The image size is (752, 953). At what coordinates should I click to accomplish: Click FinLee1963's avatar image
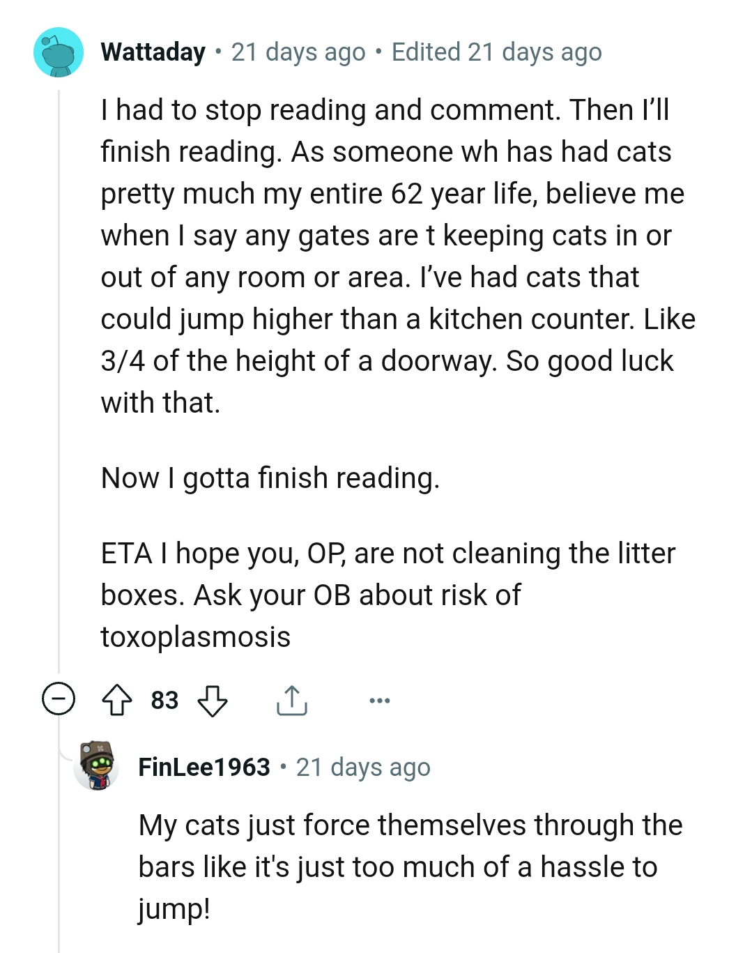pos(98,767)
